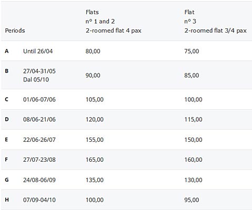Click 'Until 26/04' date cell

(38, 51)
